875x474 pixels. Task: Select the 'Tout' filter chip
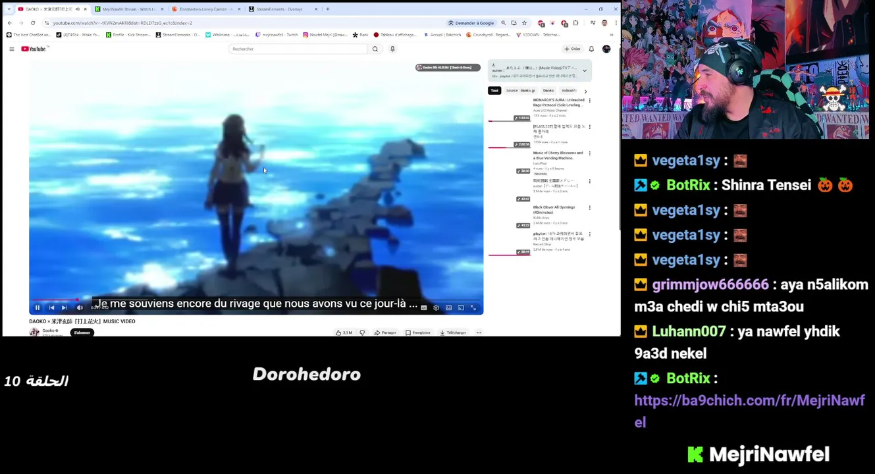(x=494, y=90)
